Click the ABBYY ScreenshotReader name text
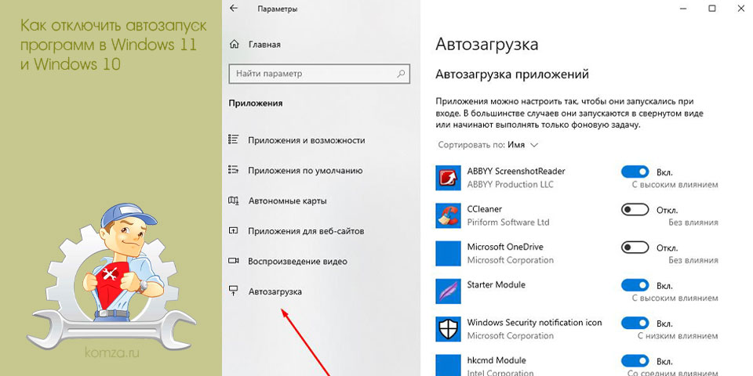The image size is (753, 376). (x=516, y=172)
